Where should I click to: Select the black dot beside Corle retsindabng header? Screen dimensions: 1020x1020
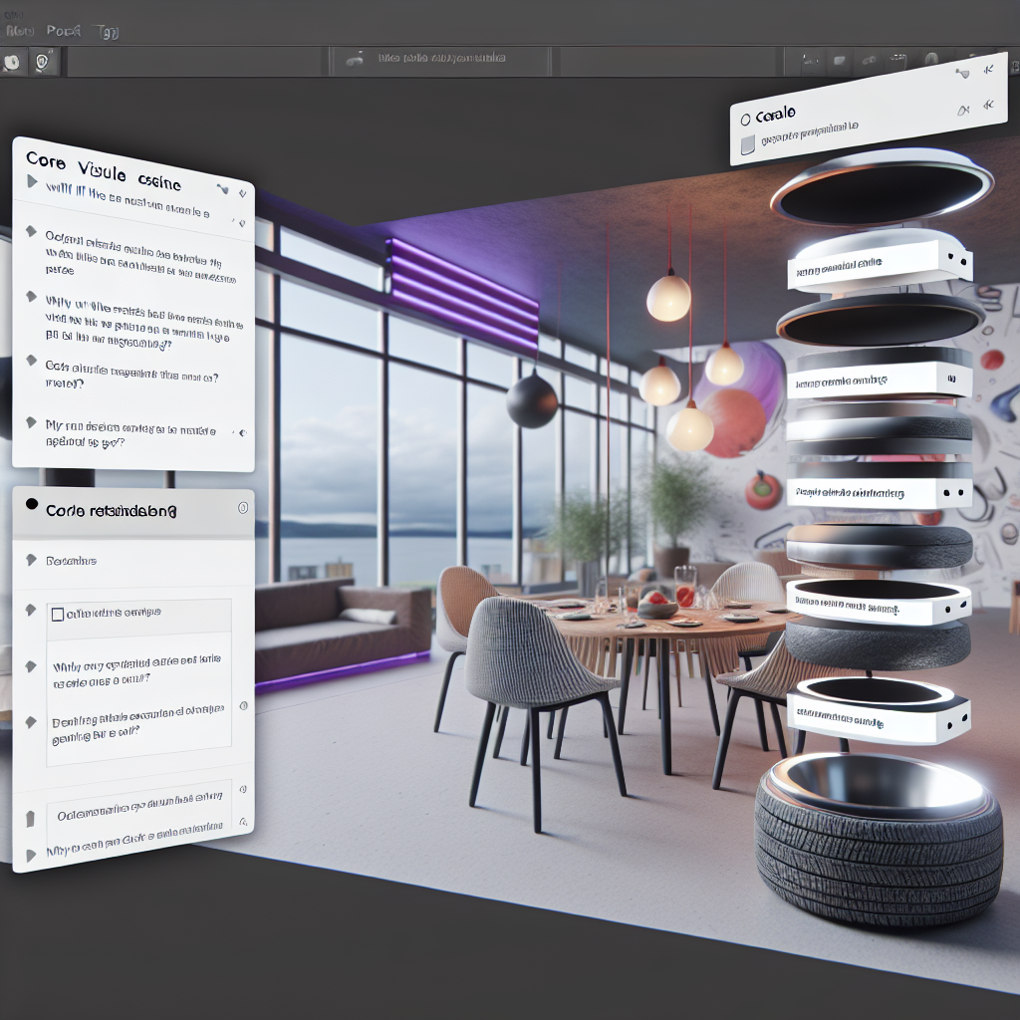[x=32, y=506]
